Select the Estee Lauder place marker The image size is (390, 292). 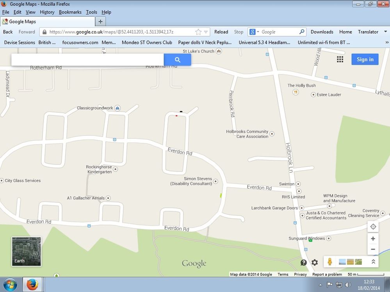click(313, 95)
